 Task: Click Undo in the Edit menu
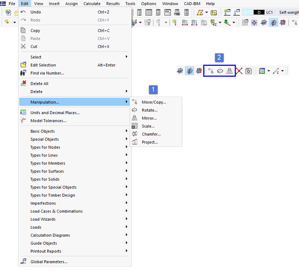tap(75, 12)
